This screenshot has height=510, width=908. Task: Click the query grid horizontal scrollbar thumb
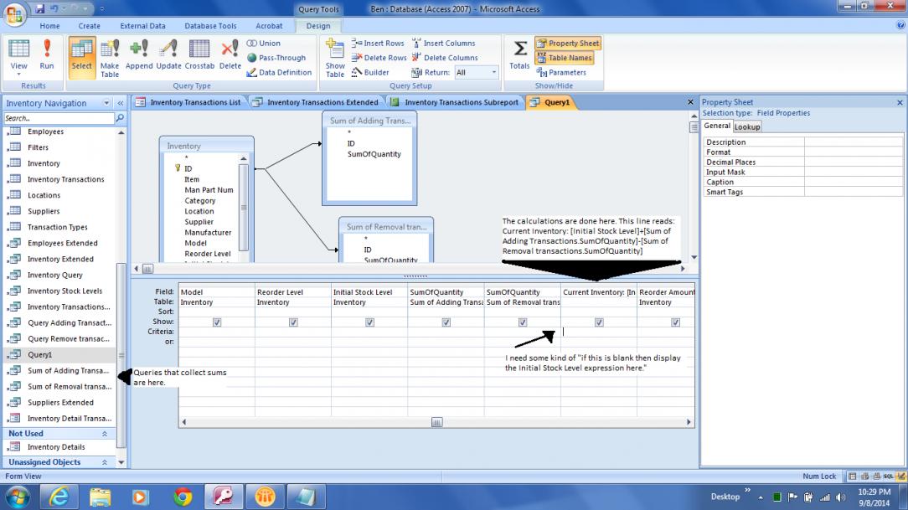pos(436,423)
